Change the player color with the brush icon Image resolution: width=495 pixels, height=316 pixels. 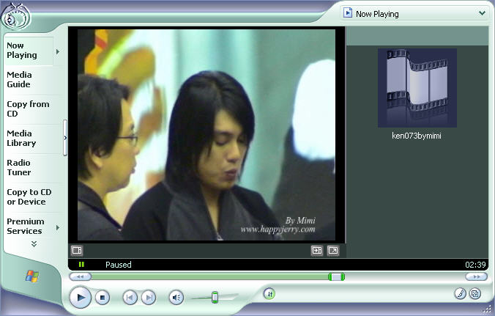461,293
